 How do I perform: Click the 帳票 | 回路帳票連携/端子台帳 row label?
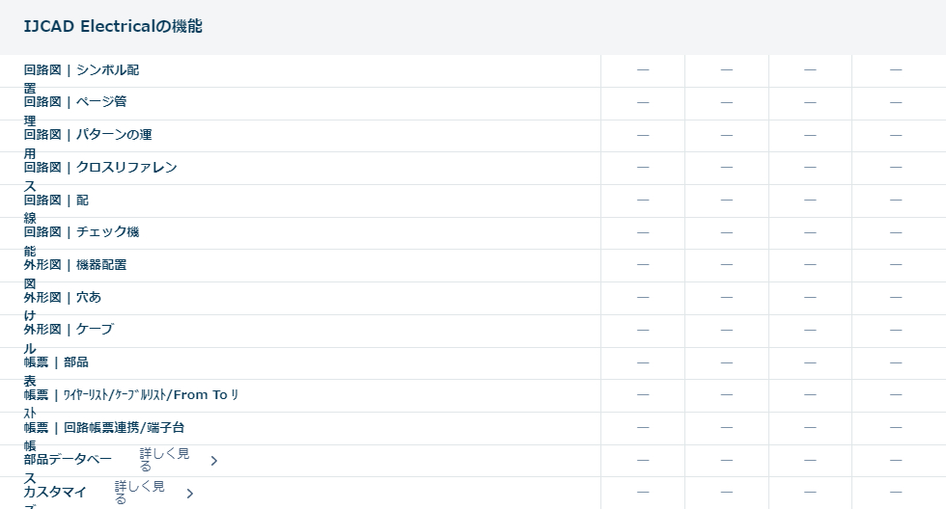click(x=104, y=428)
